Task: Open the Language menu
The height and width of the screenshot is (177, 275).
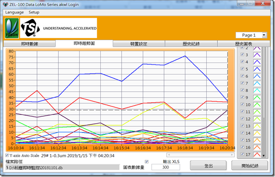Action: click(x=15, y=12)
